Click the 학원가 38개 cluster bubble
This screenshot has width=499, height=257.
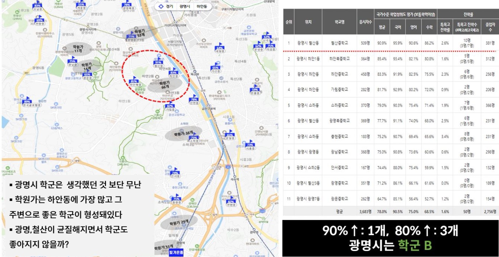[x=183, y=133]
